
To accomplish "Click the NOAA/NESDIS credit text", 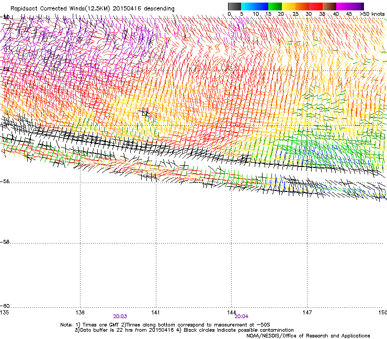I will point(308,336).
